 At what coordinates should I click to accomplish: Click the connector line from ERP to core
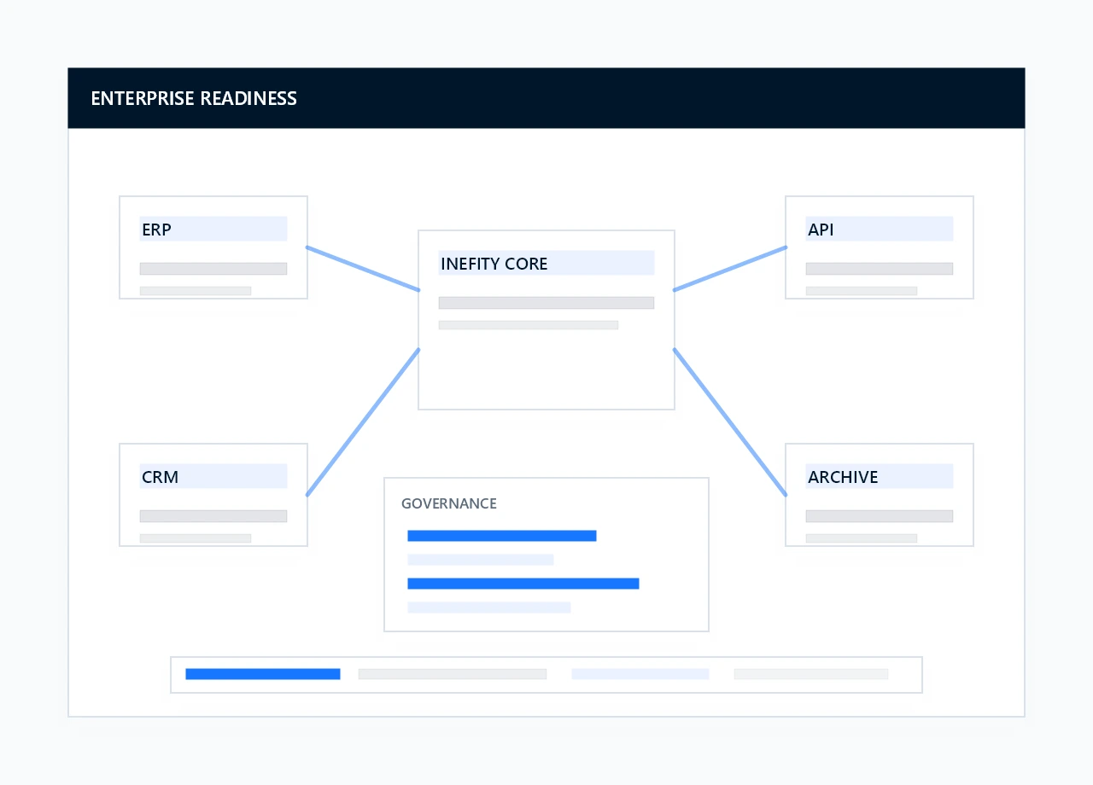tap(363, 269)
